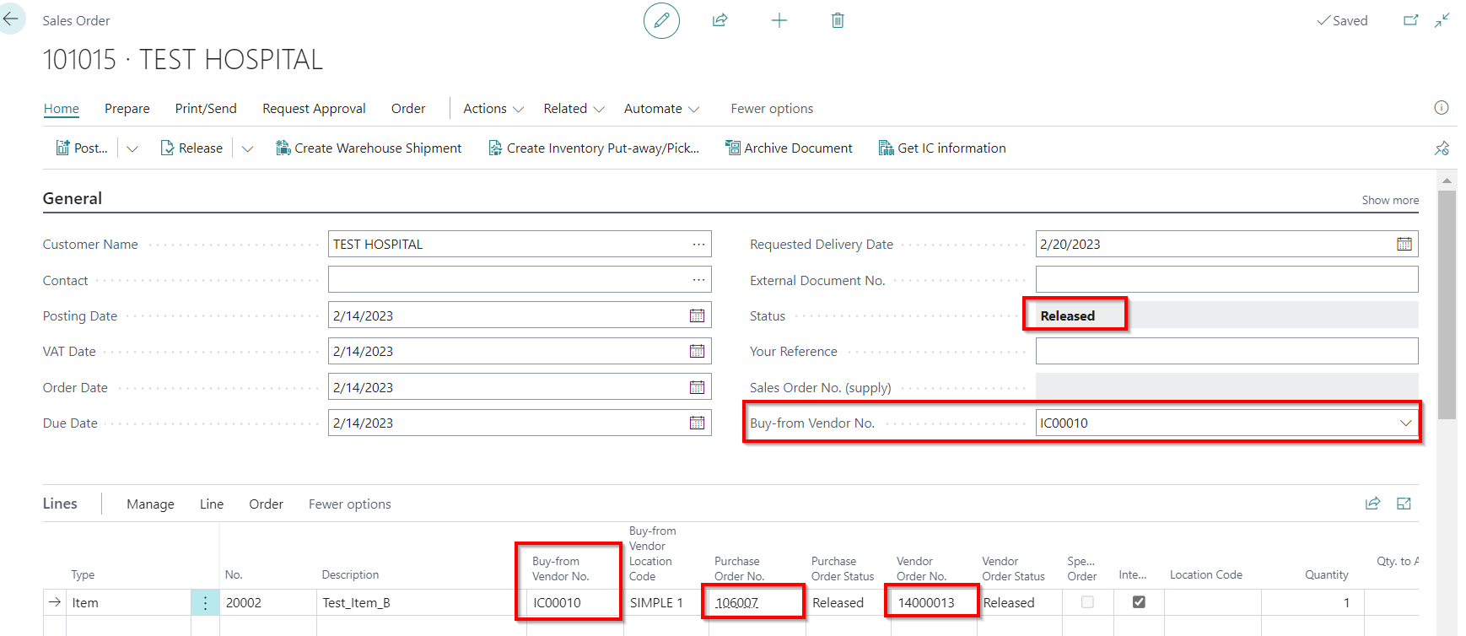The width and height of the screenshot is (1466, 636).
Task: Expand the Lines section to full view
Action: click(1404, 504)
